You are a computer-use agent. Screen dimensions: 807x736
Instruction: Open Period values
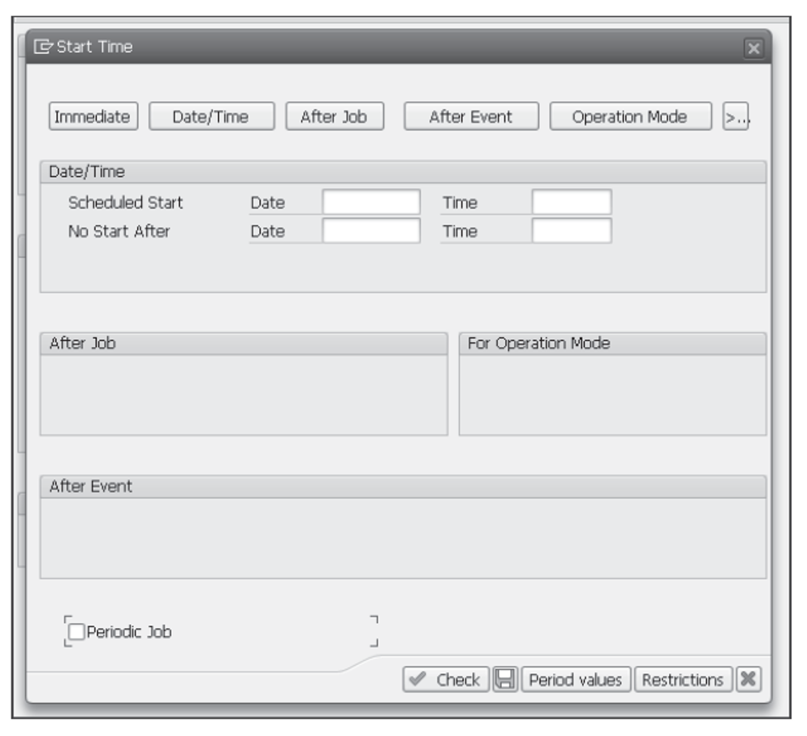point(579,679)
